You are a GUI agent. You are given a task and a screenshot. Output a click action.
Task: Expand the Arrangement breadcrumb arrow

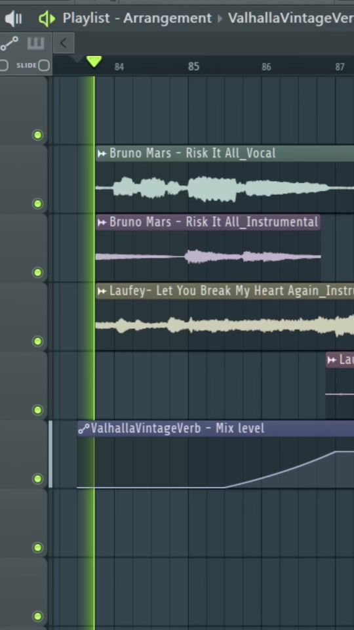(220, 18)
